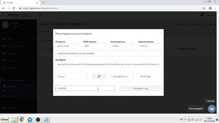Open OBS Studio from the taskbar

click(x=38, y=120)
